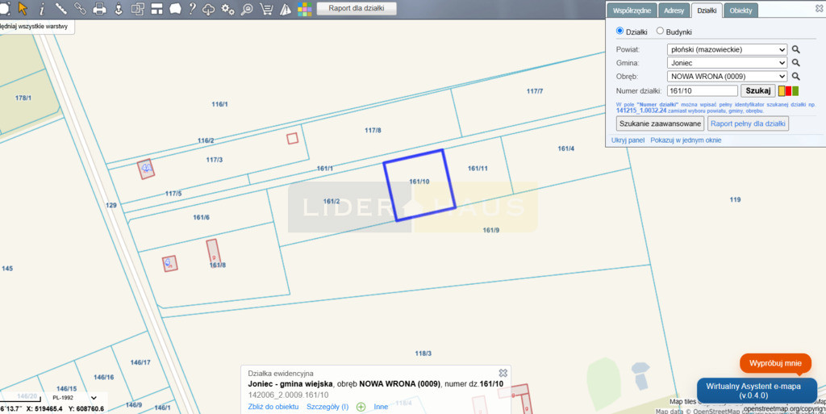Click parcel label 161/4 on map
Viewport: 826px width, 414px height.
tap(565, 148)
